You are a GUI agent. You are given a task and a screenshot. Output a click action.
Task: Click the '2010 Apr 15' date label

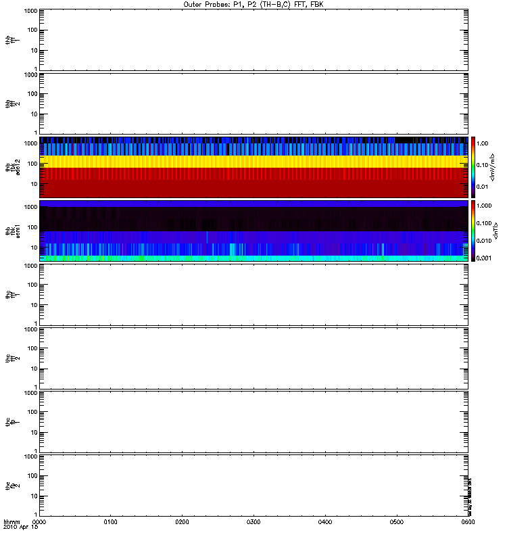[21, 527]
